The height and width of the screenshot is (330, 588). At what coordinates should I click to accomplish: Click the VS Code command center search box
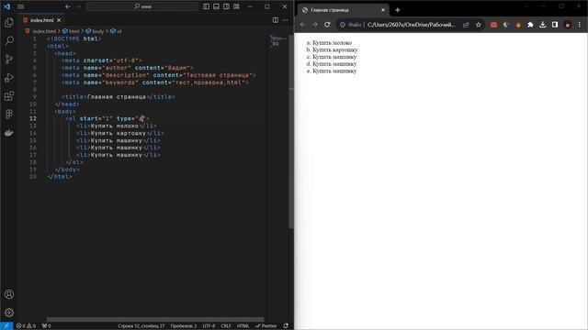(142, 6)
